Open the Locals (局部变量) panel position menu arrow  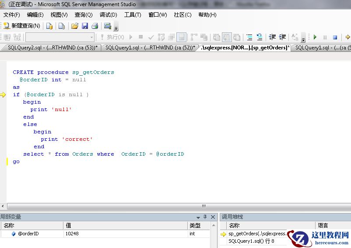click(198, 217)
